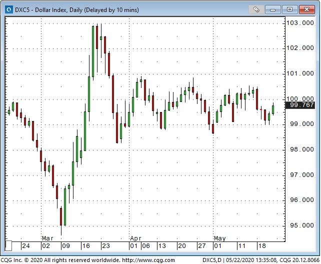Click the small white box at time axis start
The height and width of the screenshot is (264, 321).
pyautogui.click(x=8, y=246)
